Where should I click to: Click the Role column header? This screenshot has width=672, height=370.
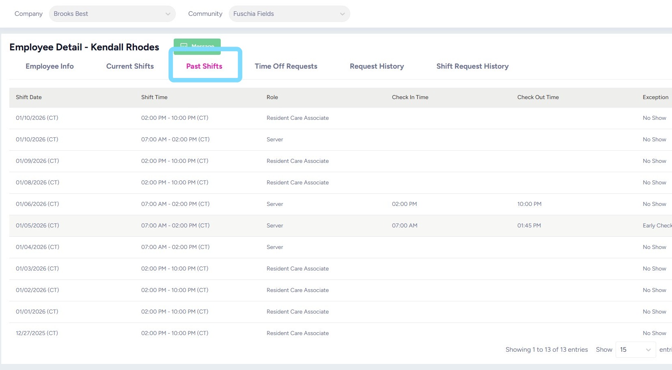tap(272, 97)
